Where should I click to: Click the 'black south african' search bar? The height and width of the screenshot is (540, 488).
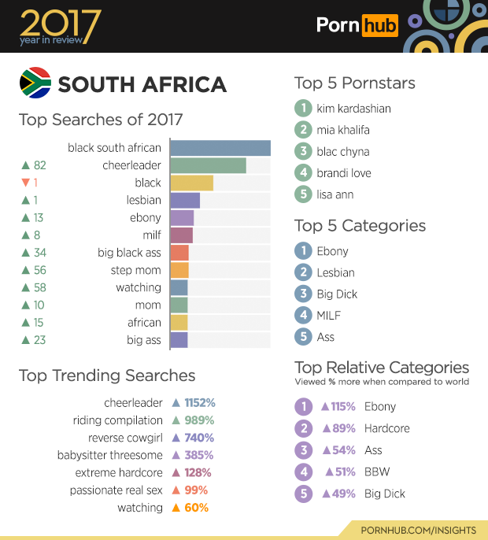220,148
